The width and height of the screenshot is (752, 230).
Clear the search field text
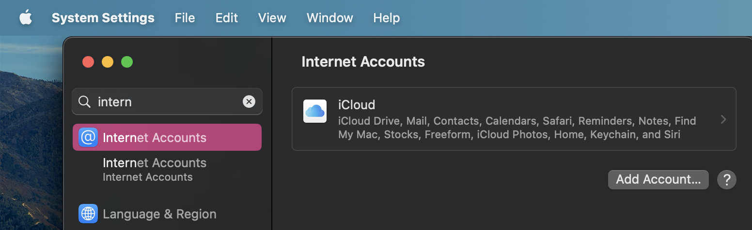pyautogui.click(x=249, y=101)
